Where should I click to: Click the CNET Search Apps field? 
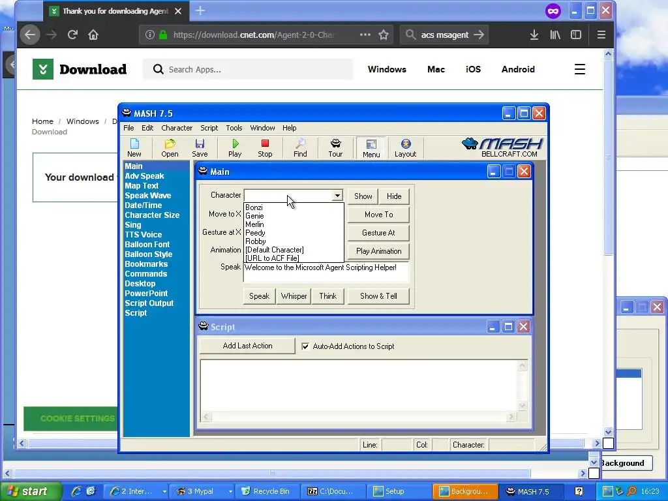(247, 69)
